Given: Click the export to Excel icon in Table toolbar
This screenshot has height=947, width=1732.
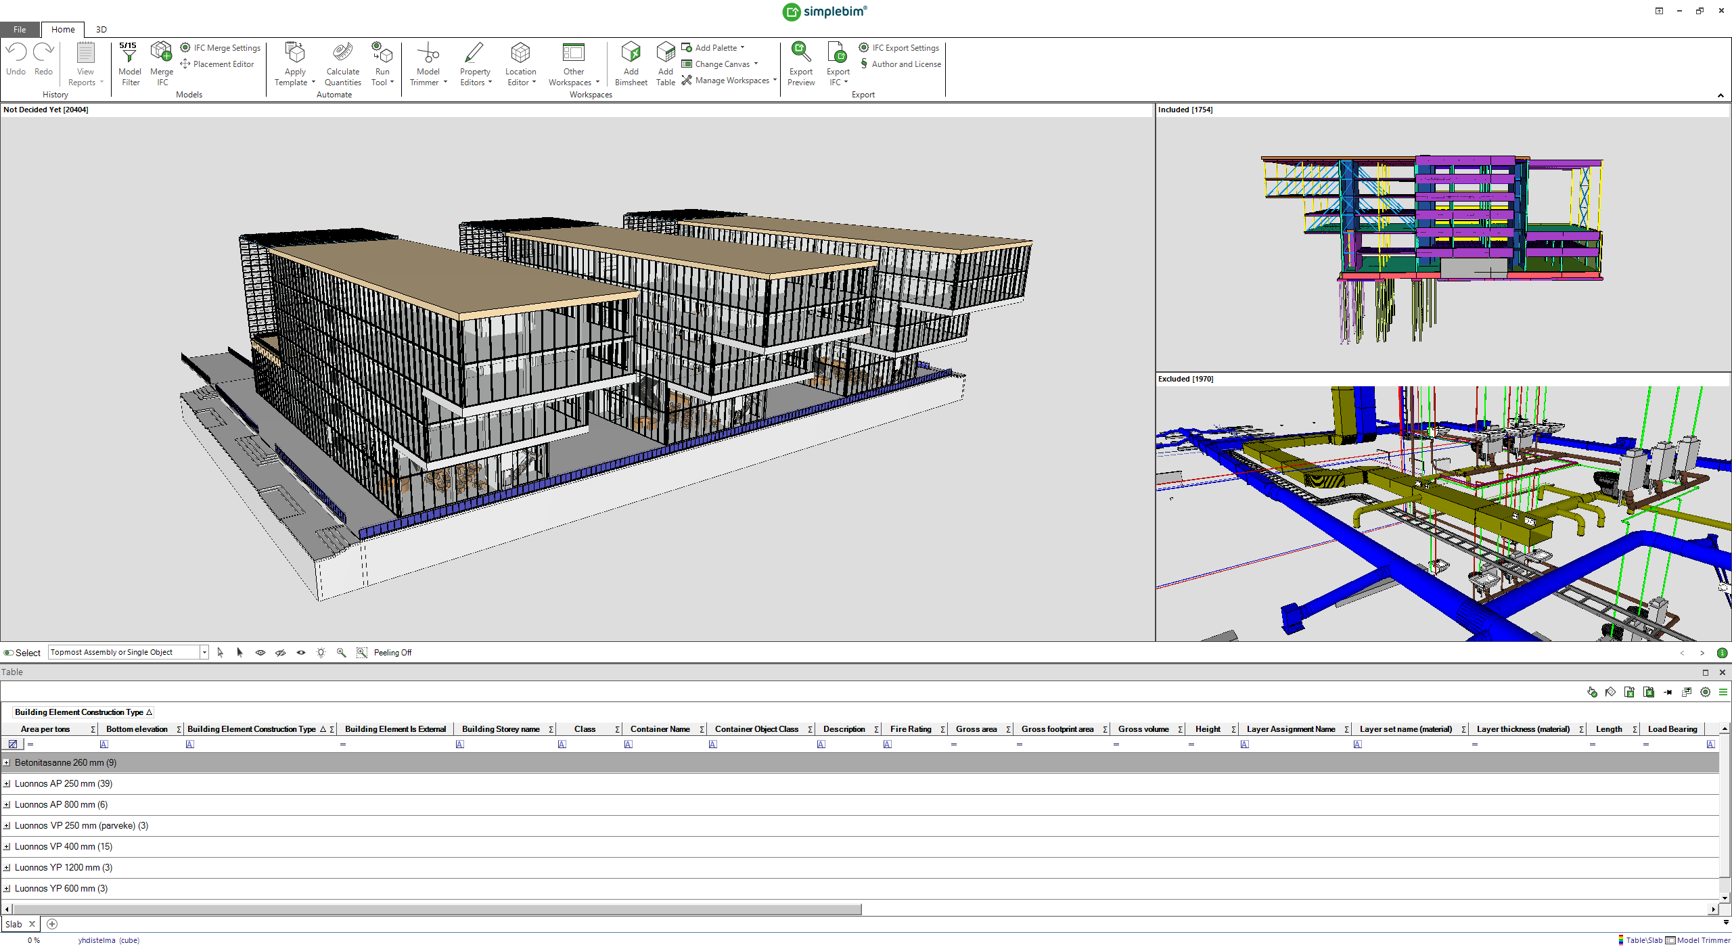Looking at the screenshot, I should point(1630,691).
